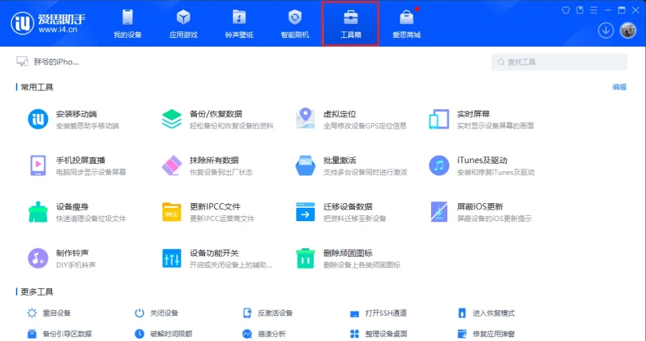
Task: Switch to 应用游戏 tab
Action: coord(184,23)
